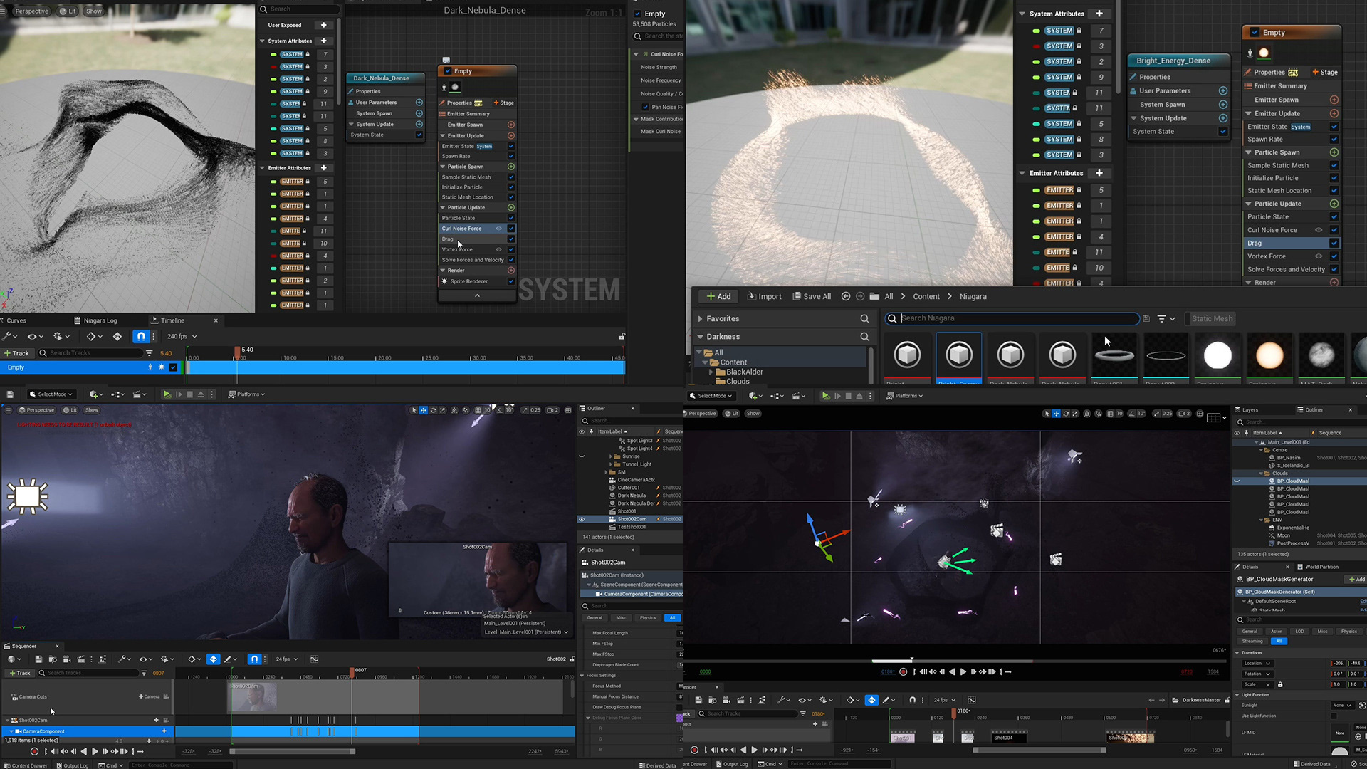Toggle the Pan Noise Field checkbox

[646, 108]
